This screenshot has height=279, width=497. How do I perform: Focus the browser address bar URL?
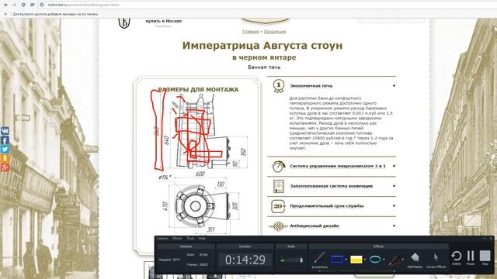coord(84,5)
